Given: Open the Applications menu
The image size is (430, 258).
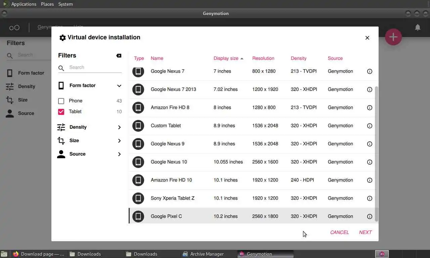Looking at the screenshot, I should click(24, 4).
